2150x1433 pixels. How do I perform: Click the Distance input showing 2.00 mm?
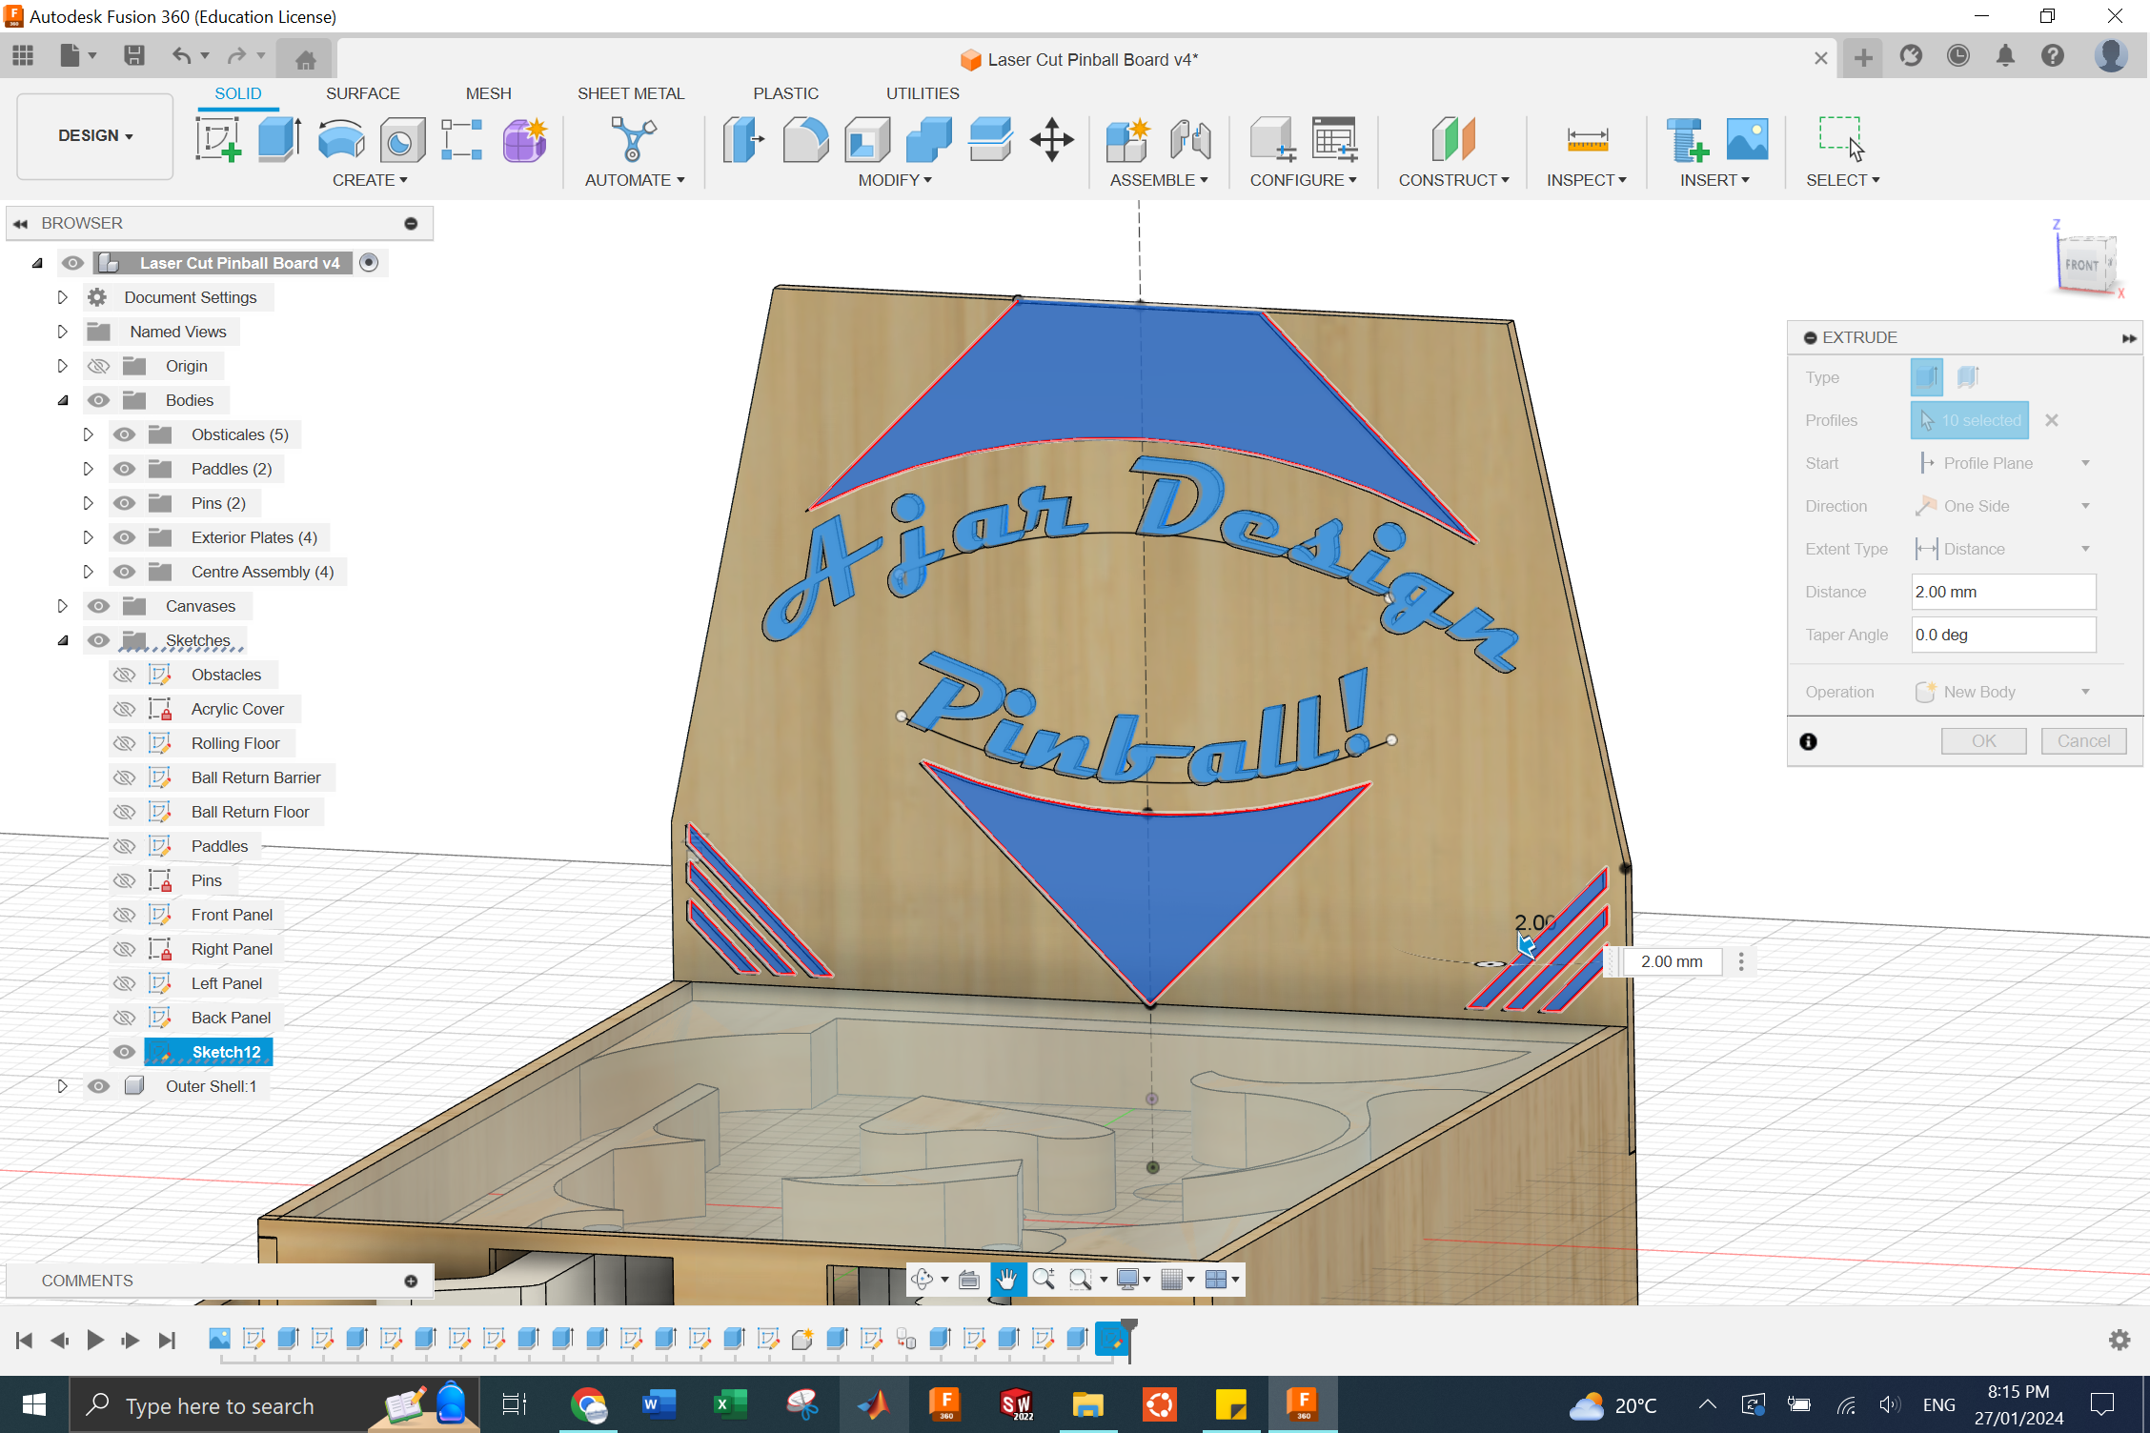click(x=2002, y=591)
